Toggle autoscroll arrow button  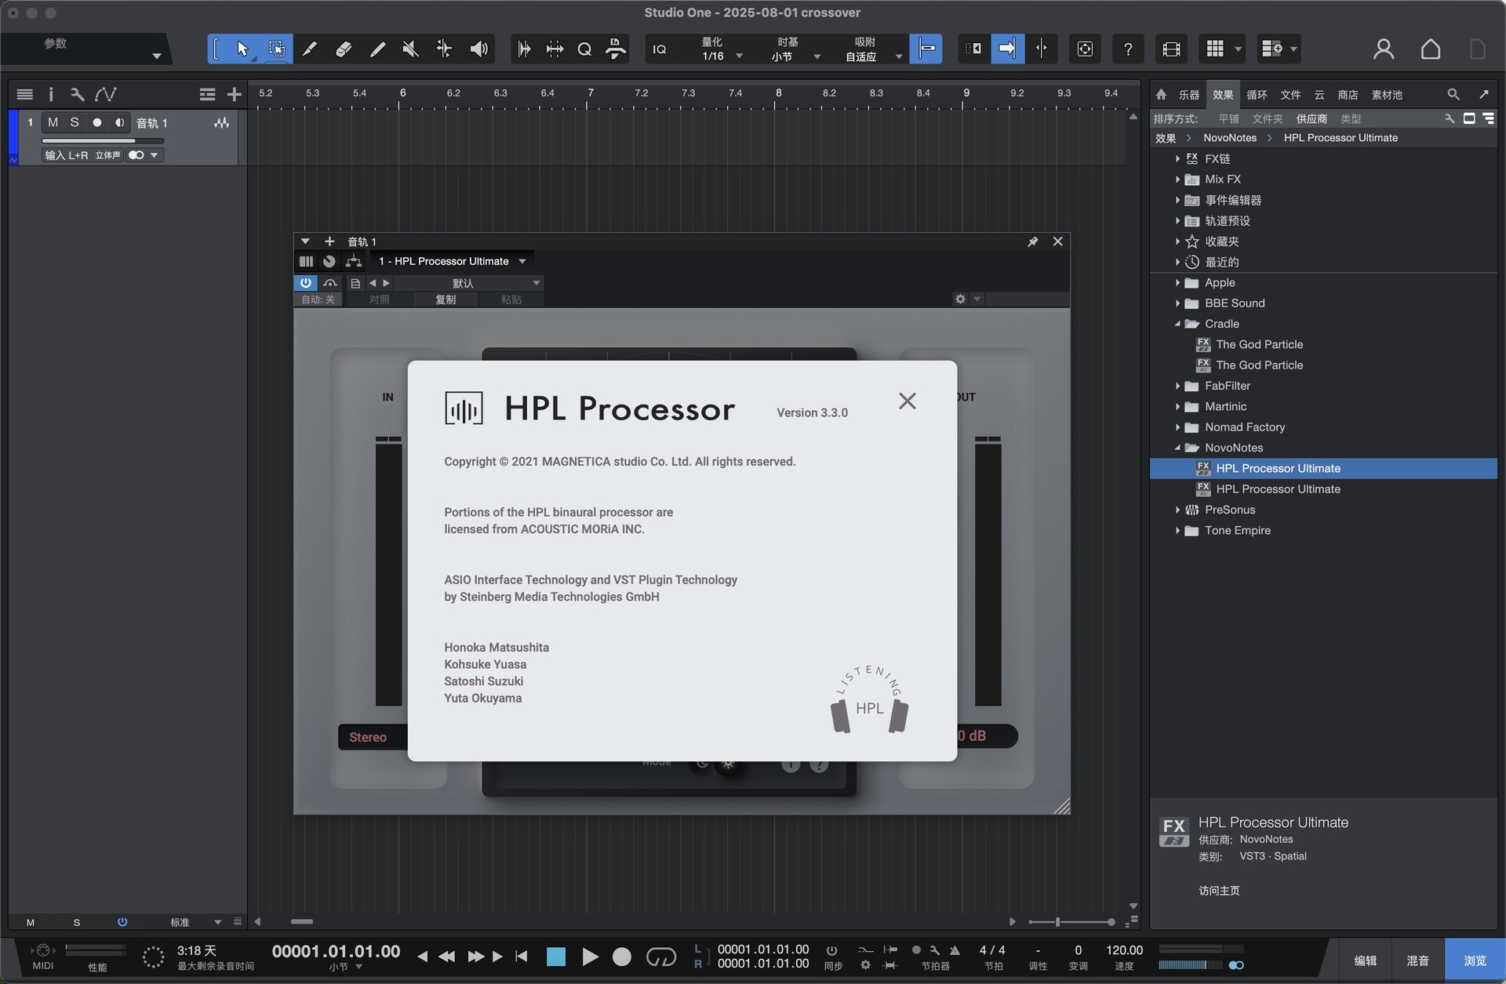(1007, 49)
